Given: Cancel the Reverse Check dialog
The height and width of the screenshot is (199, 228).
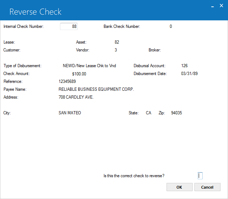Looking at the screenshot, I should tap(207, 187).
